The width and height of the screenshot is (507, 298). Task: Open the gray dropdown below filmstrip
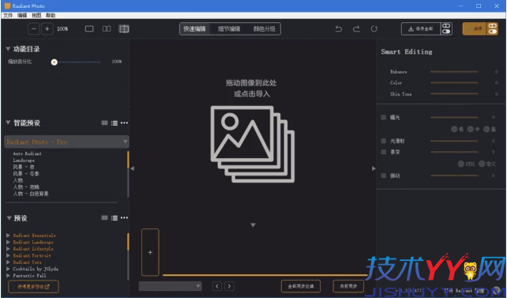point(171,286)
